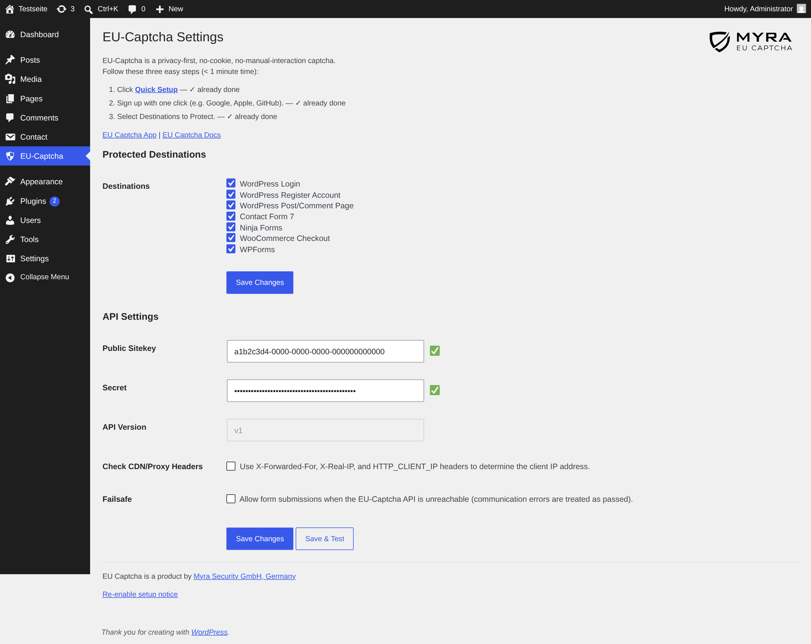Screen dimensions: 811x644
Task: Open Posts menu item
Action: point(45,60)
